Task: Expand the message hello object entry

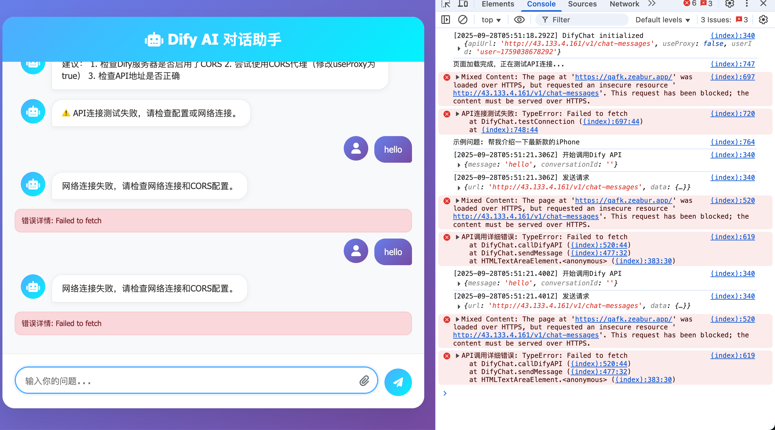Action: coord(459,165)
